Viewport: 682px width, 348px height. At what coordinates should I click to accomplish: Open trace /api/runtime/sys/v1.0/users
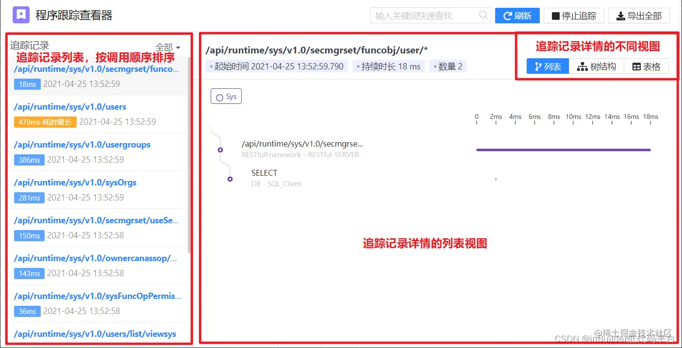pos(70,107)
